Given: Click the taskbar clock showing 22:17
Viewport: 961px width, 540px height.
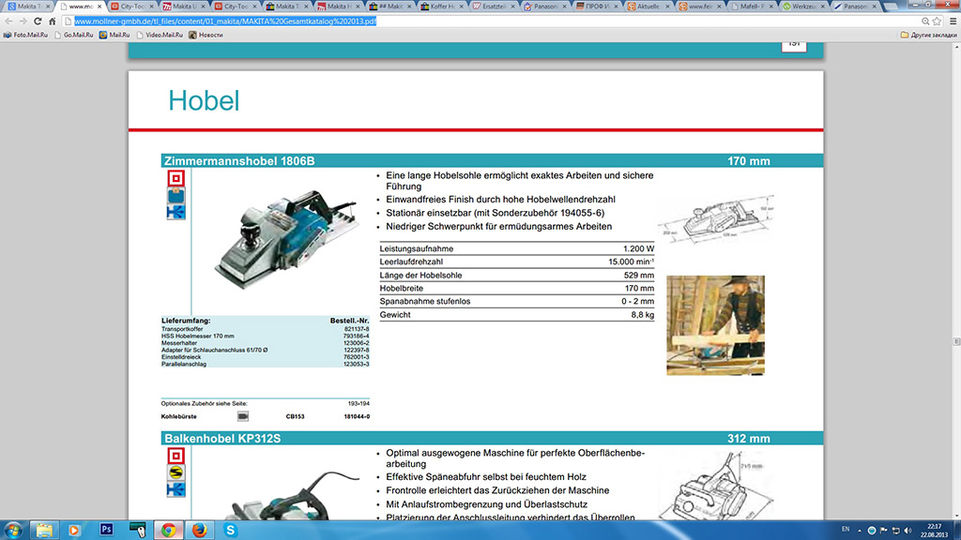Looking at the screenshot, I should click(934, 527).
